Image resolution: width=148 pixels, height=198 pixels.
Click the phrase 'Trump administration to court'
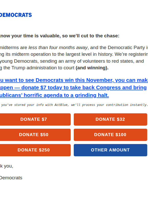pos(43,68)
